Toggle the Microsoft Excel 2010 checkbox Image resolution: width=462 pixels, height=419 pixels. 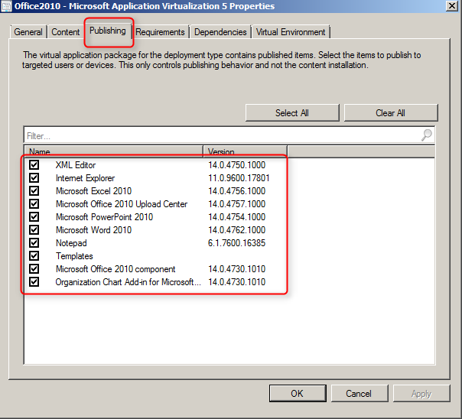point(34,190)
